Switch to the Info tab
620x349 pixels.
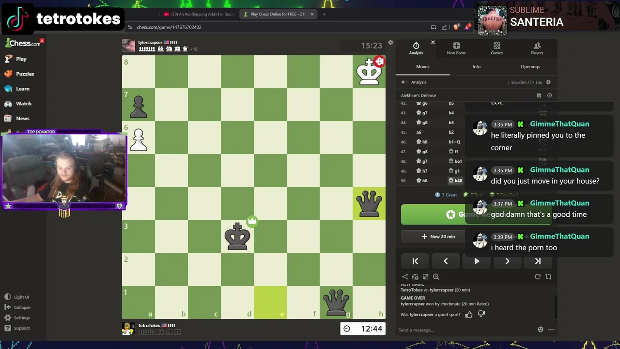pyautogui.click(x=477, y=67)
